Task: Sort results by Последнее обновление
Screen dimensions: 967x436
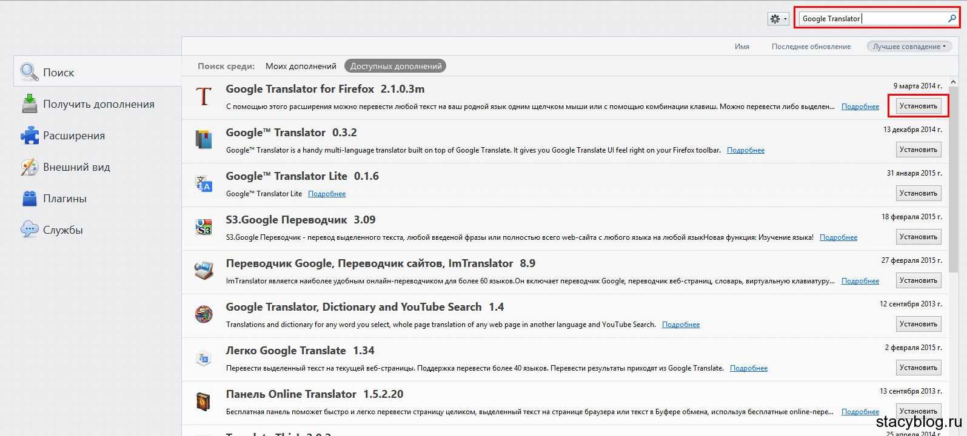Action: (x=811, y=47)
